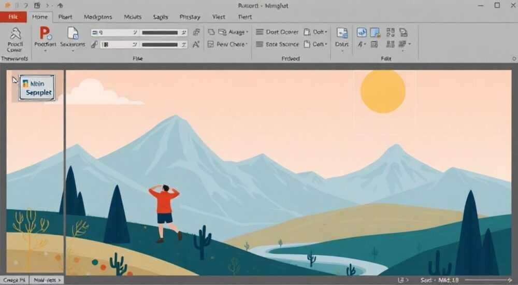Click the red P Pocdfiart icon

tap(45, 33)
